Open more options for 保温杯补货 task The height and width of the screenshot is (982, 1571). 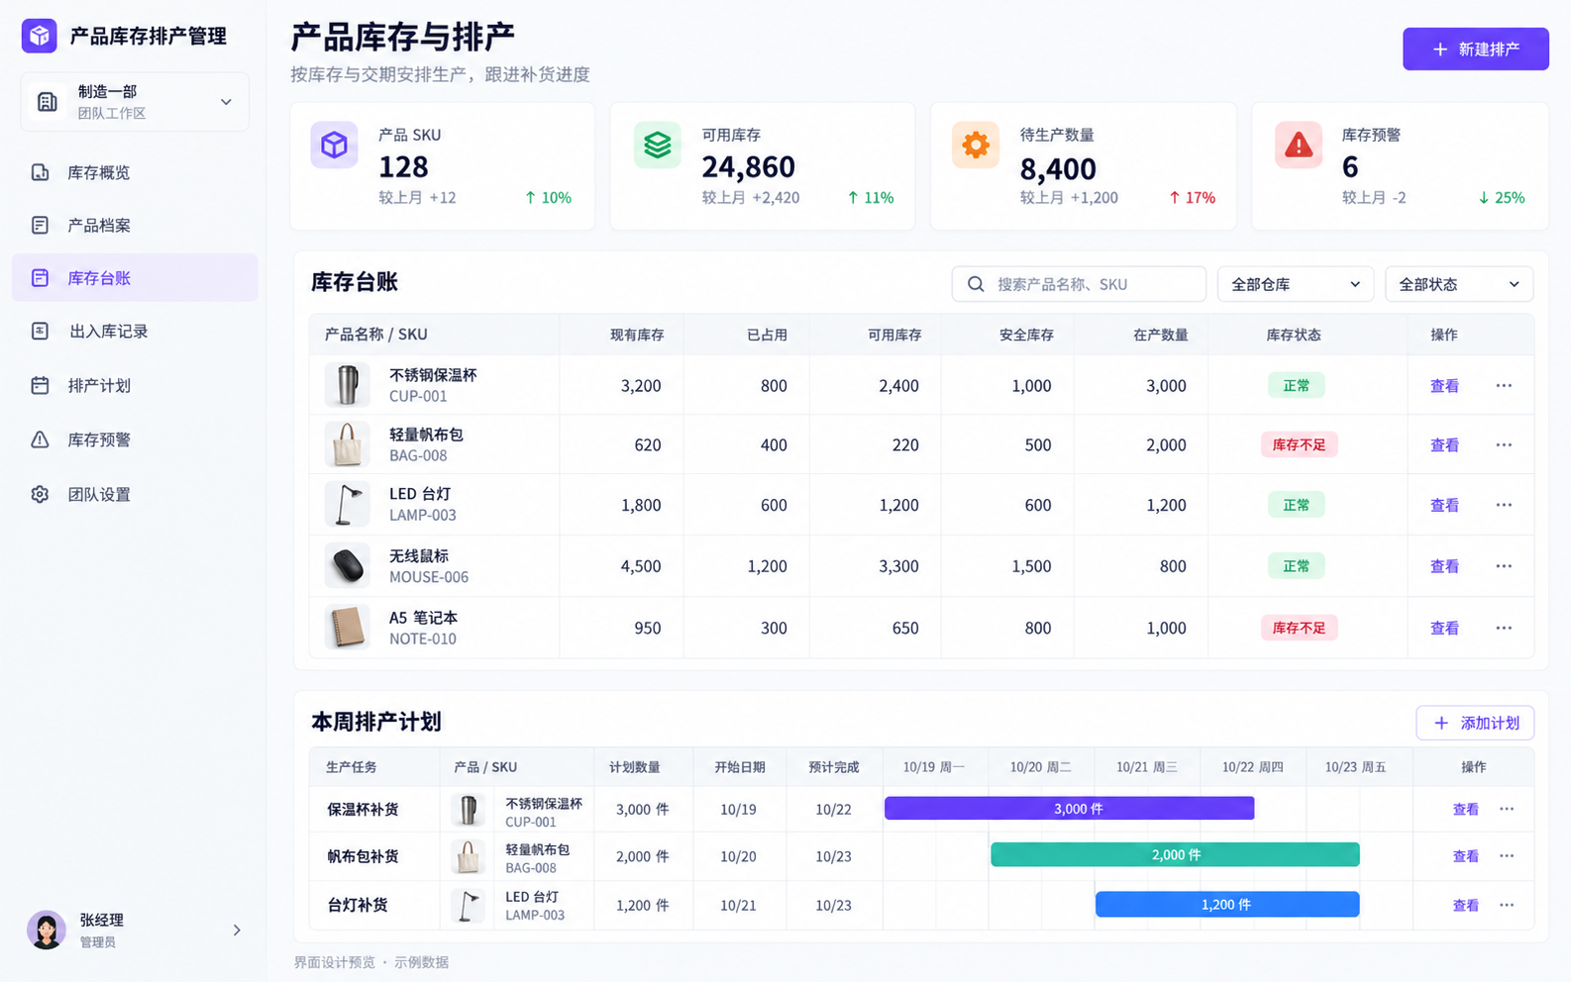click(1507, 809)
